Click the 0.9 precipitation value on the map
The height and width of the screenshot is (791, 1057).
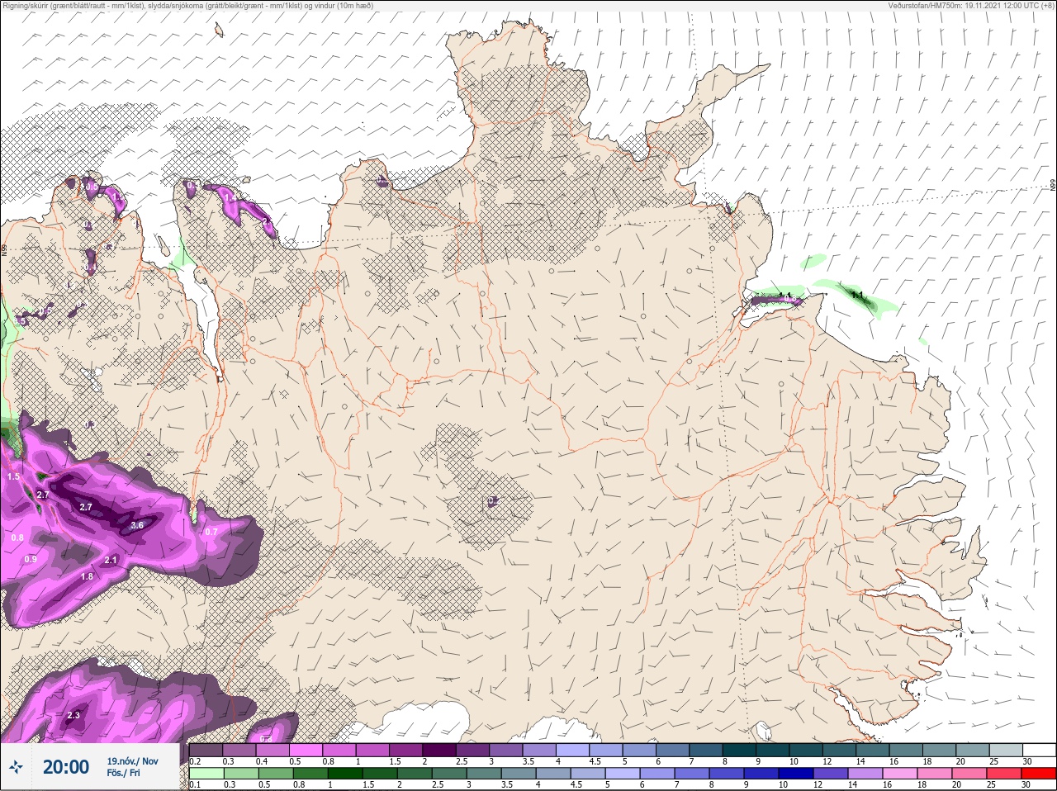31,560
